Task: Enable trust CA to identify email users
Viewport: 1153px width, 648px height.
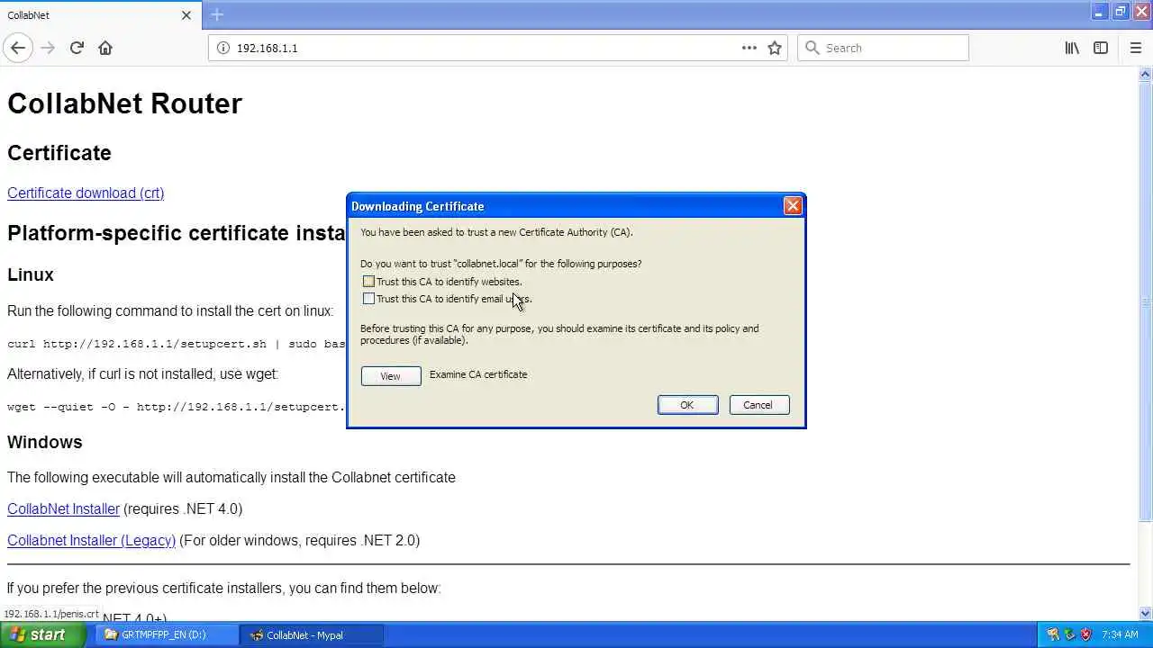Action: [x=368, y=299]
